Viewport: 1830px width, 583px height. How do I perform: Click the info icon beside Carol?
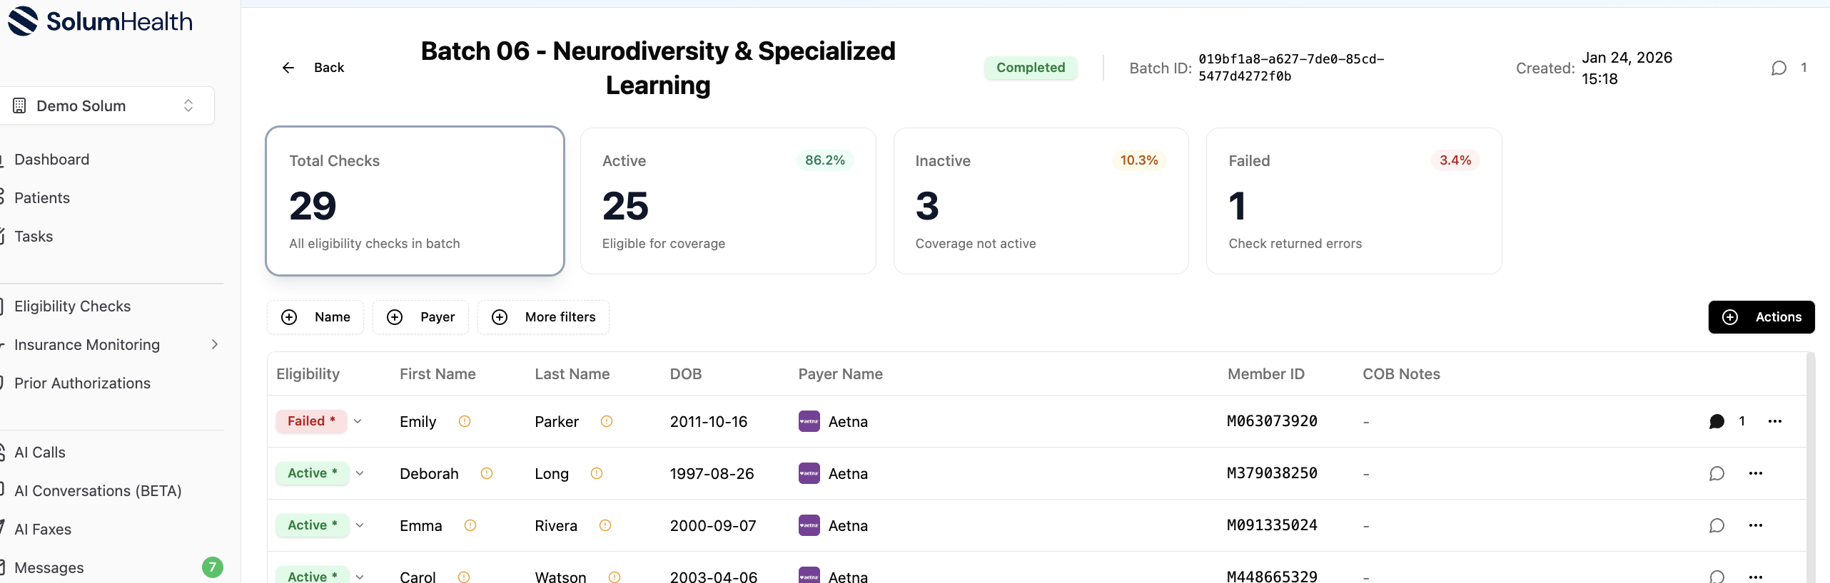coord(464,577)
